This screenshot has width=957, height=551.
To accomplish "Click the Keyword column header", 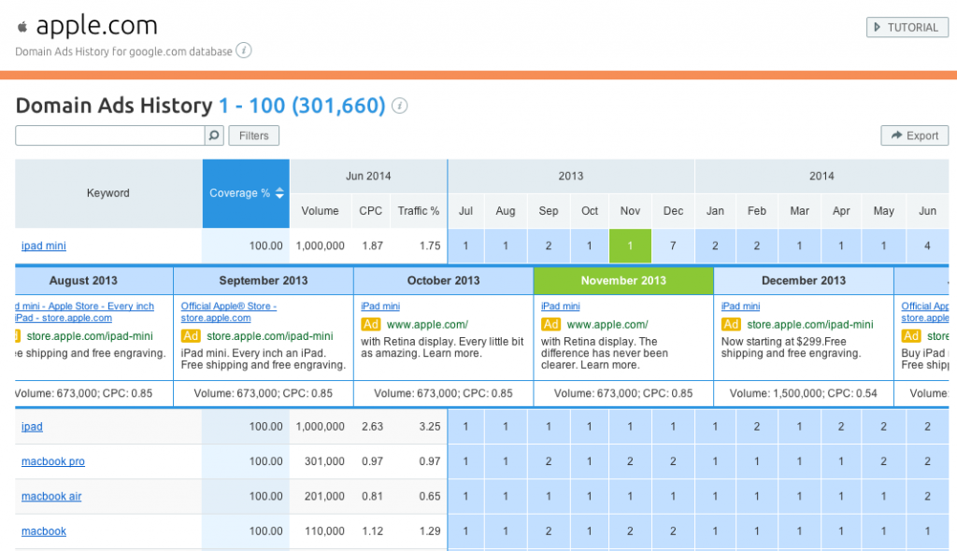I will point(108,193).
